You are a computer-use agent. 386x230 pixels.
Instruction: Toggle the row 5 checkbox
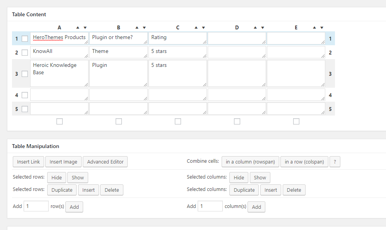[x=25, y=109]
